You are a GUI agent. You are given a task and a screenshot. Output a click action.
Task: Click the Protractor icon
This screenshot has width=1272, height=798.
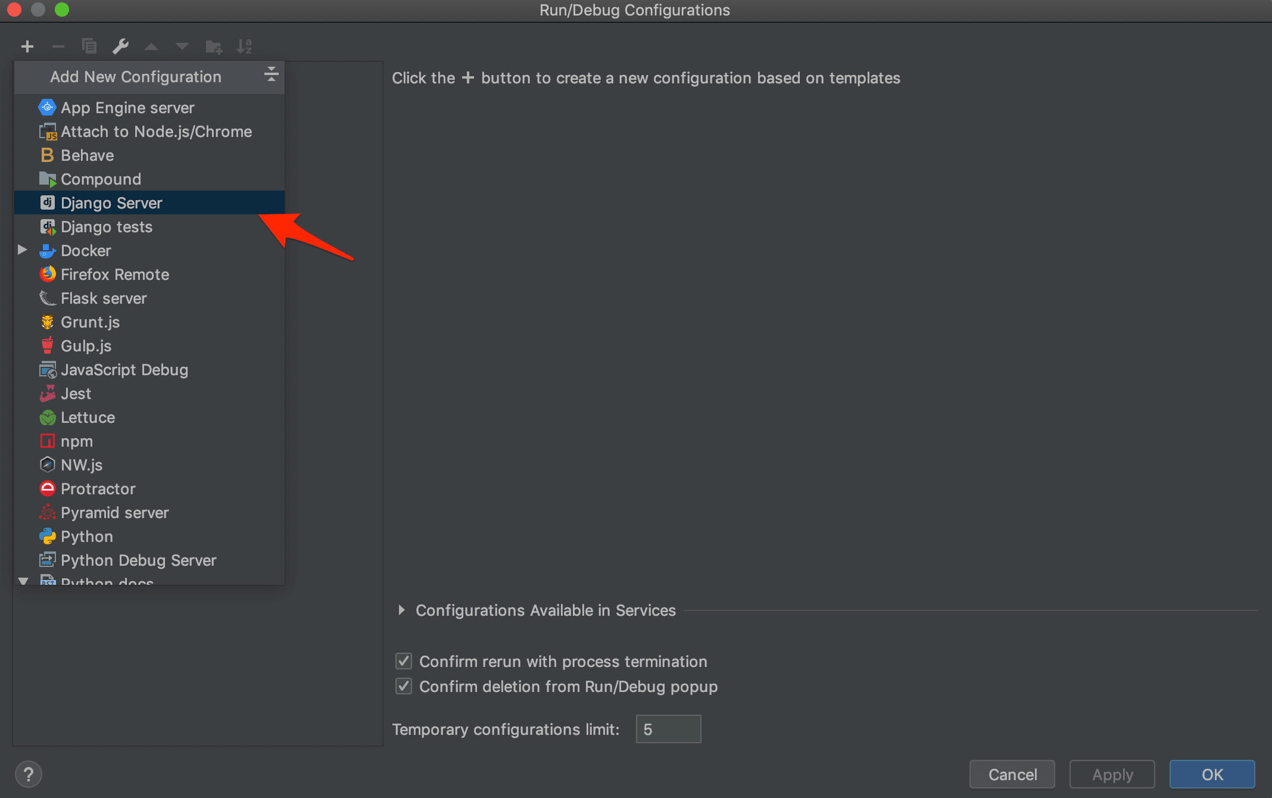click(x=47, y=489)
